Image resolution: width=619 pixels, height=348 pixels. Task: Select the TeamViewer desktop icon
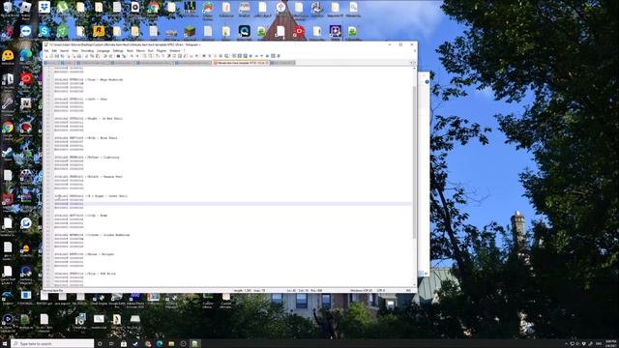(26, 32)
